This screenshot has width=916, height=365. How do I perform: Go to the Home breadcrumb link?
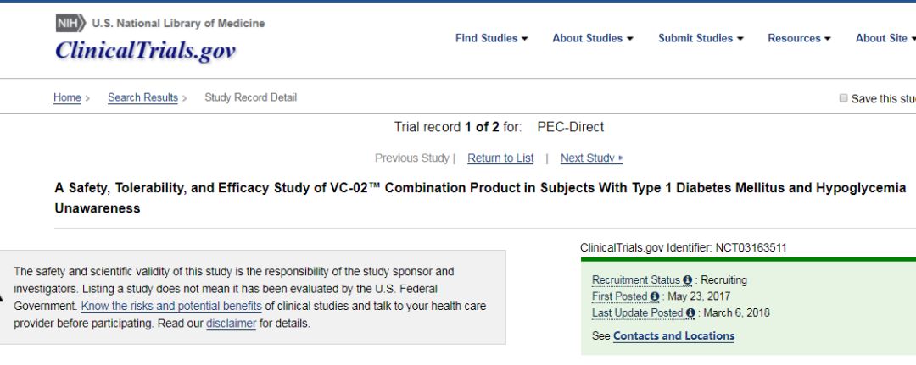click(67, 97)
